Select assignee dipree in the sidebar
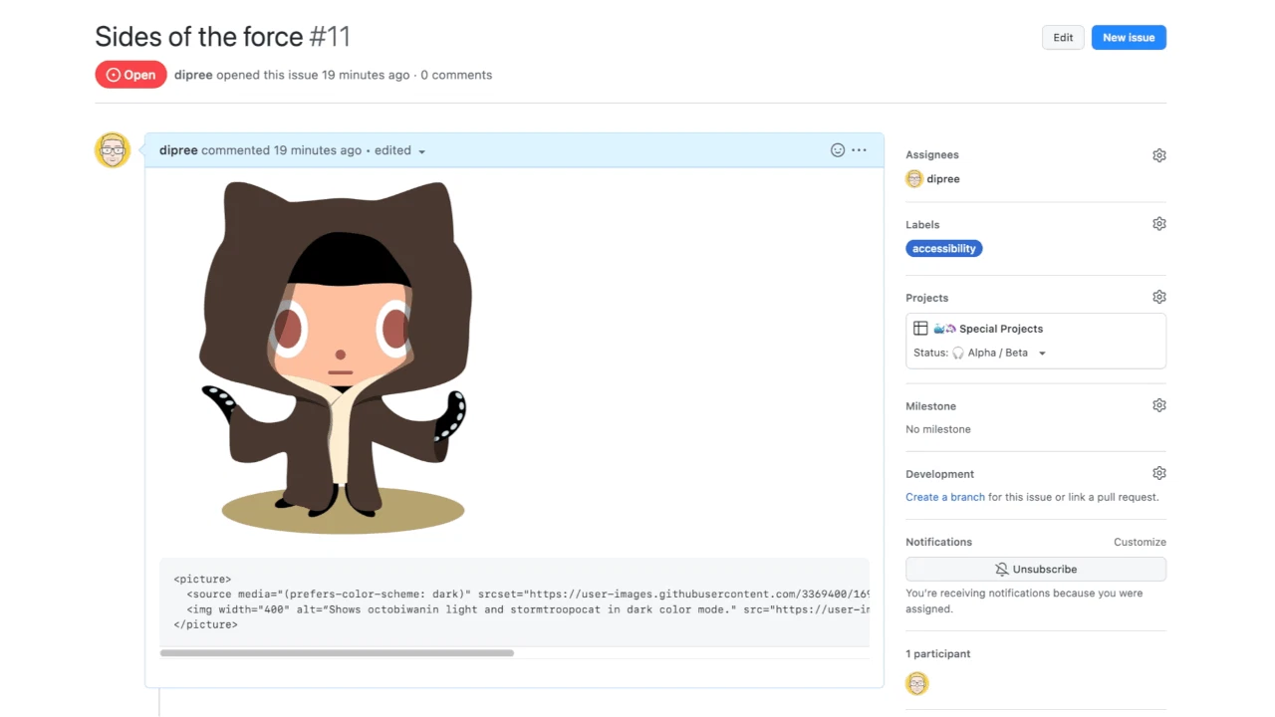1275x717 pixels. tap(932, 178)
